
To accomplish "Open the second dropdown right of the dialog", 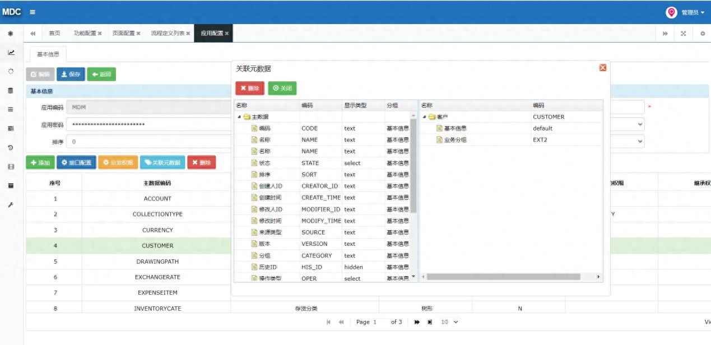I will pos(627,142).
